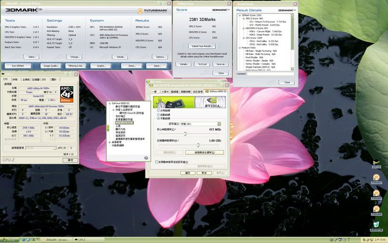Click the Select button under Tests

[32, 57]
